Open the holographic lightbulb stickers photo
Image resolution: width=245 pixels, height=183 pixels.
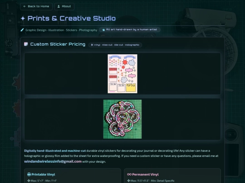[122, 119]
